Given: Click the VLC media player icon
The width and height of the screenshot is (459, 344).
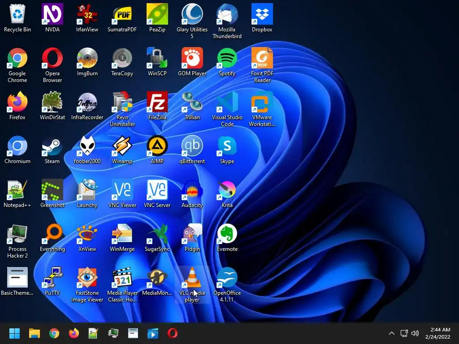Looking at the screenshot, I should [192, 277].
